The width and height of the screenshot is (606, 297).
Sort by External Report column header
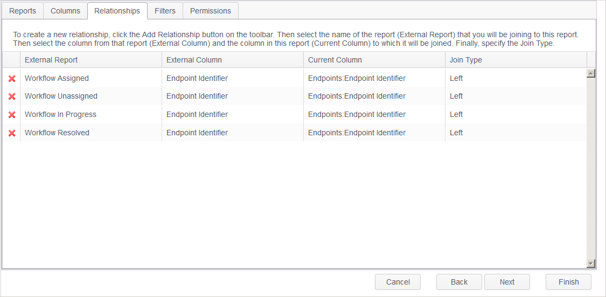[90, 60]
